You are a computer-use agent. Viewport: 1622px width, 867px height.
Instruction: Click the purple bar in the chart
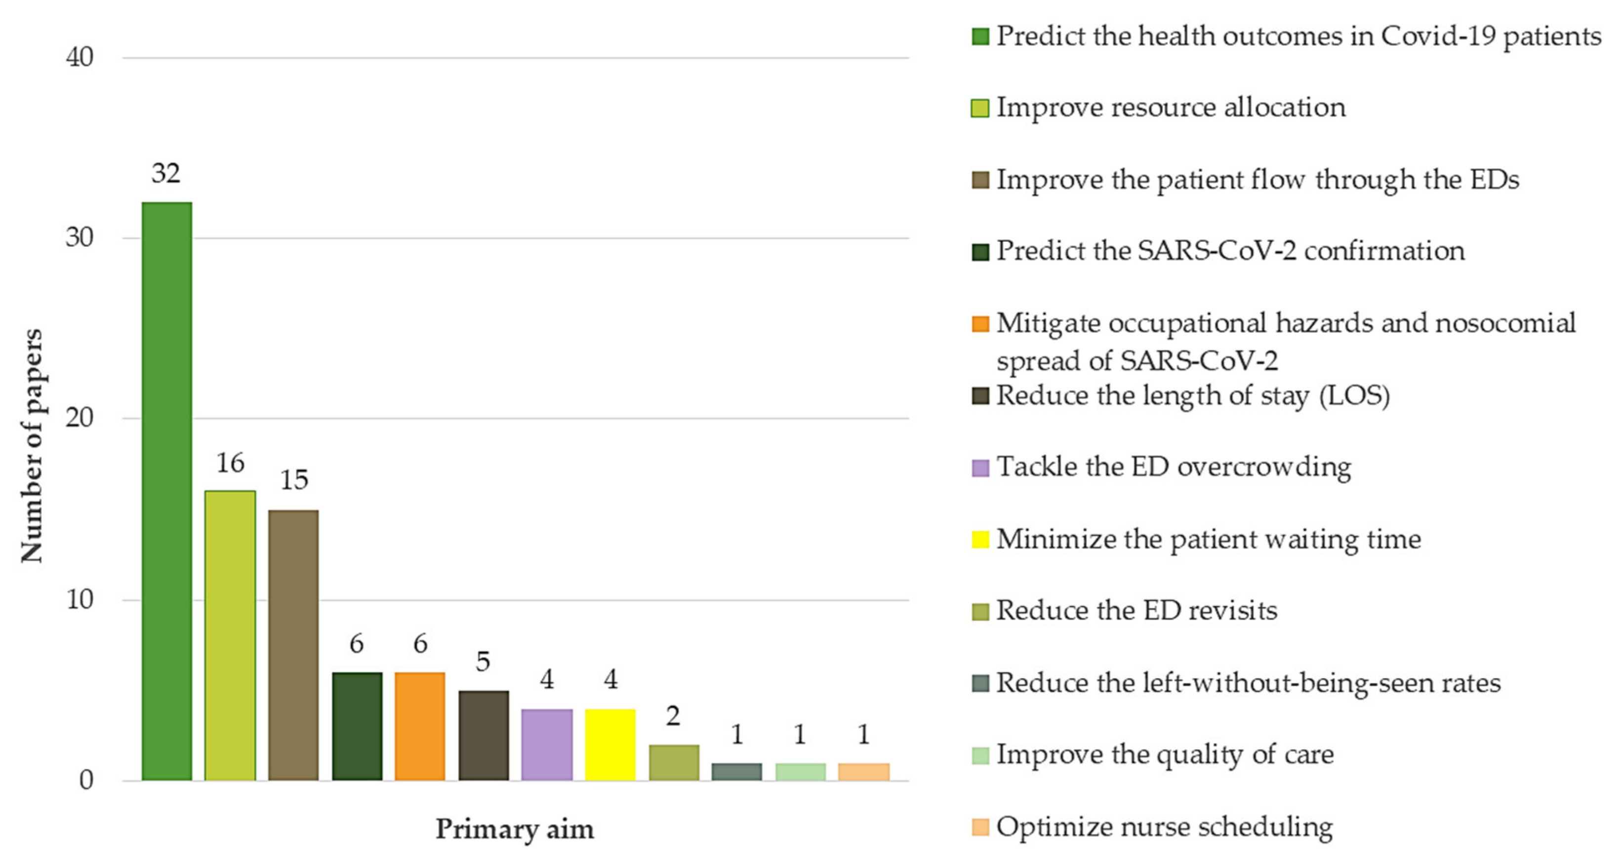[x=547, y=744]
